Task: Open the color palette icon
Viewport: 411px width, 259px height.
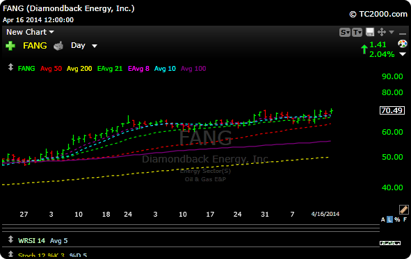Action: 403,44
